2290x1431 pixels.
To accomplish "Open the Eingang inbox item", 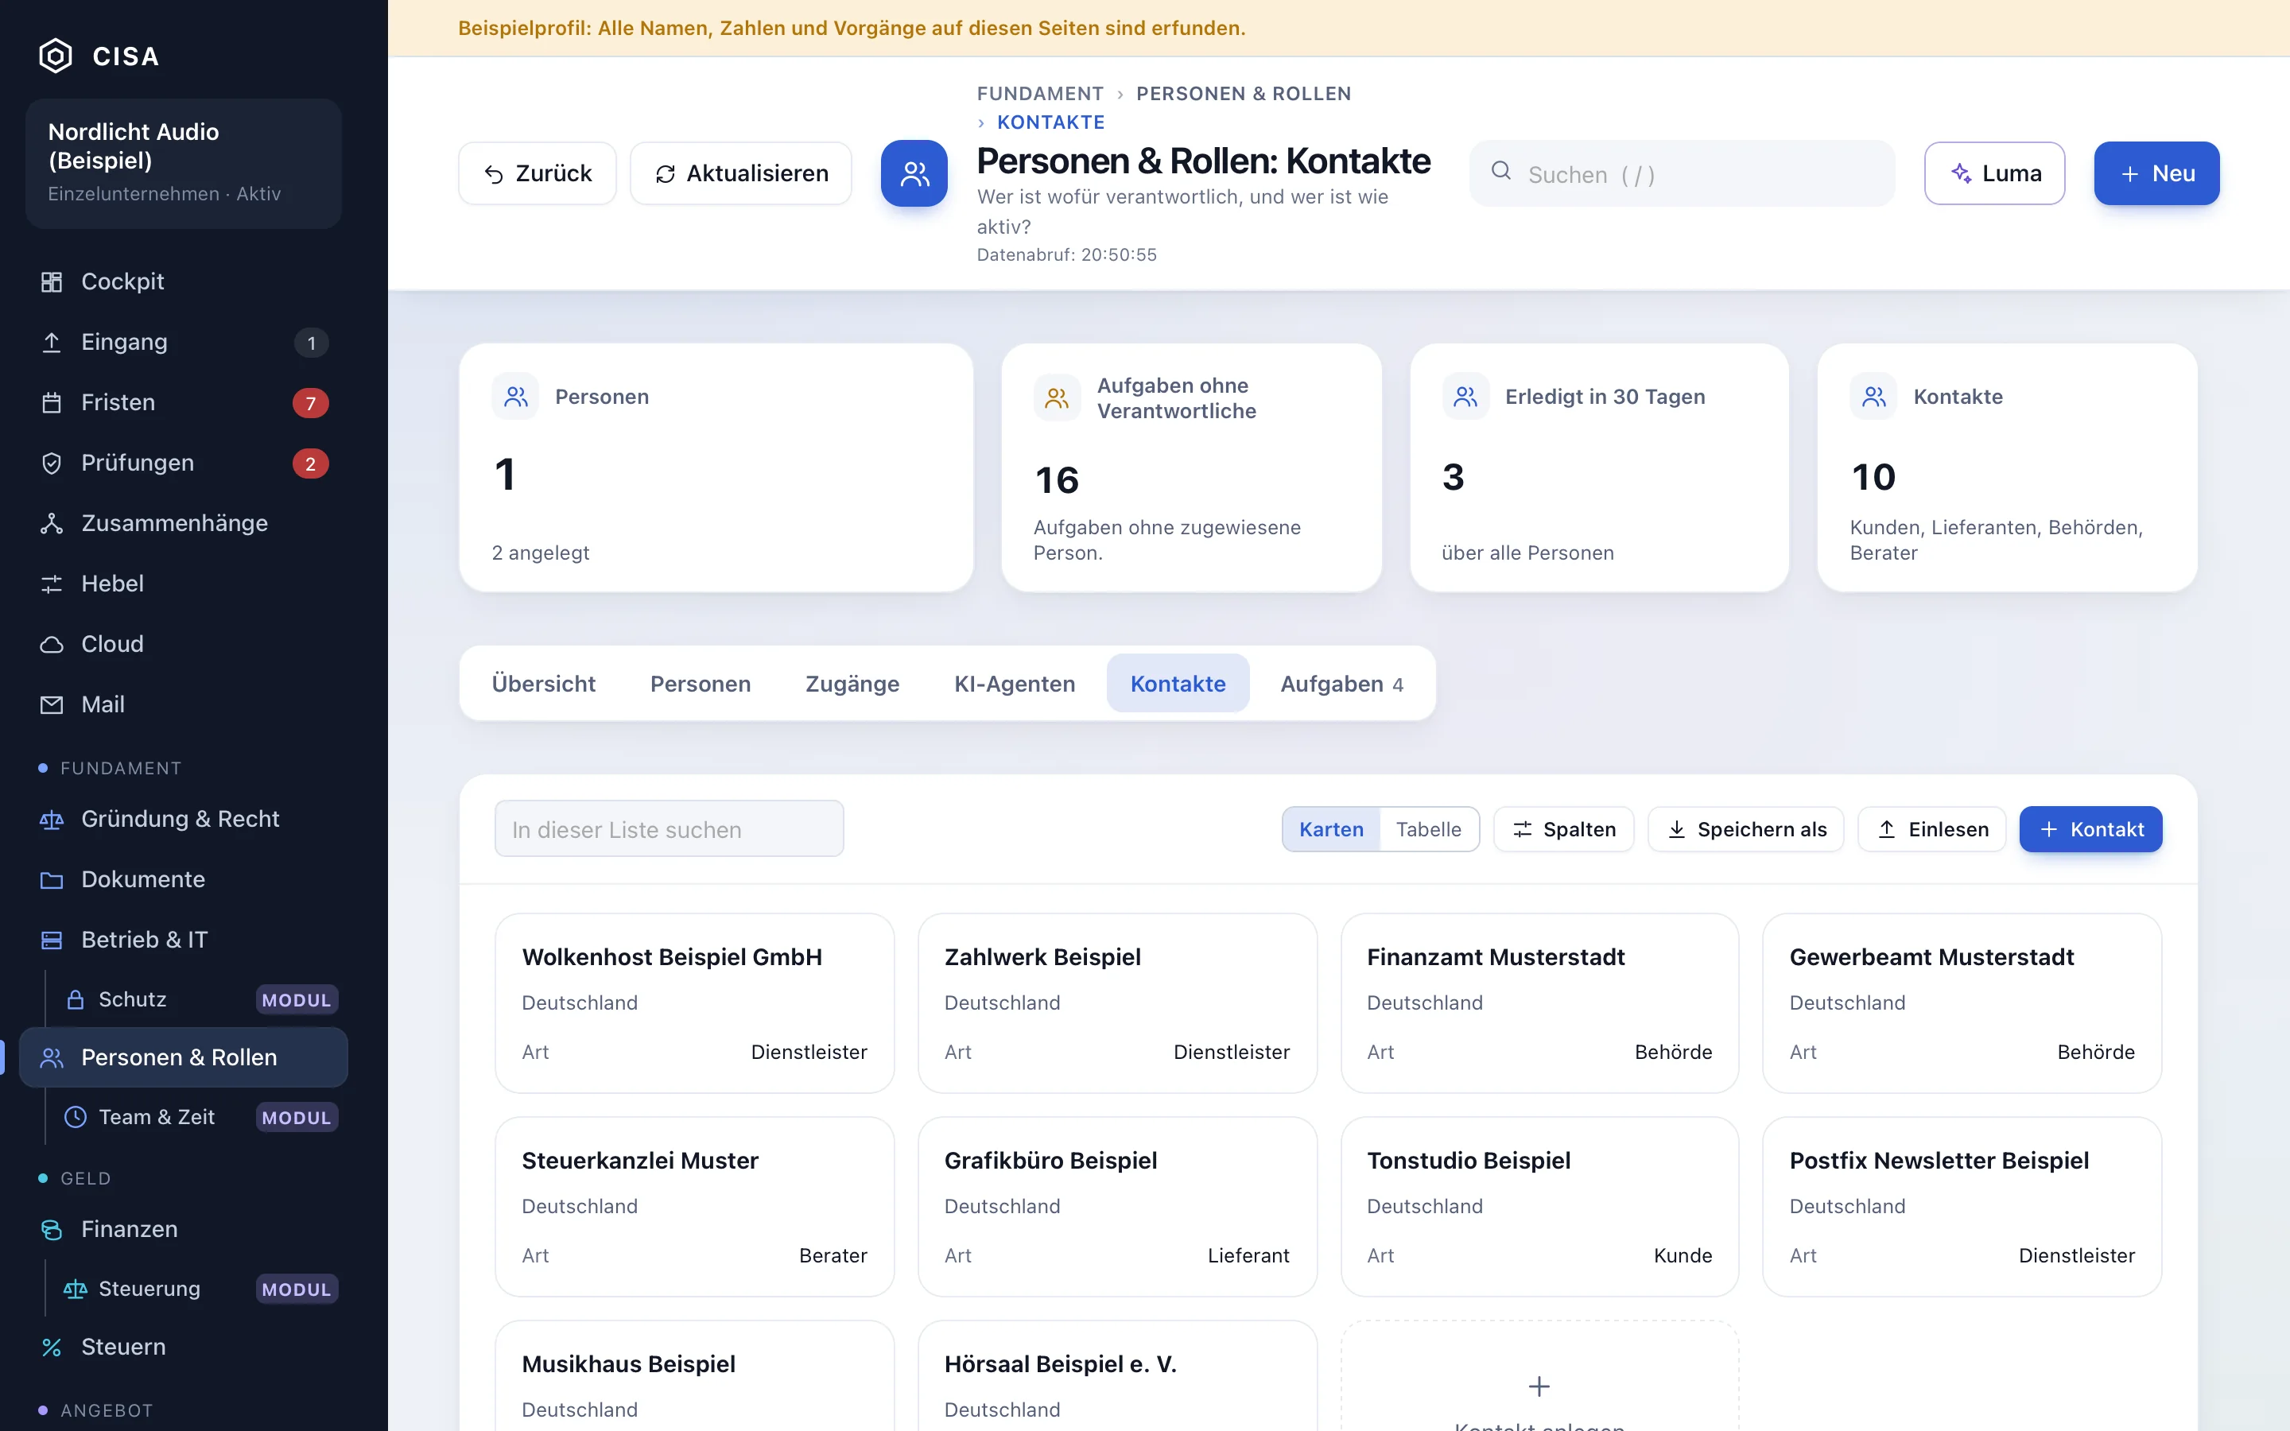I will click(x=184, y=342).
